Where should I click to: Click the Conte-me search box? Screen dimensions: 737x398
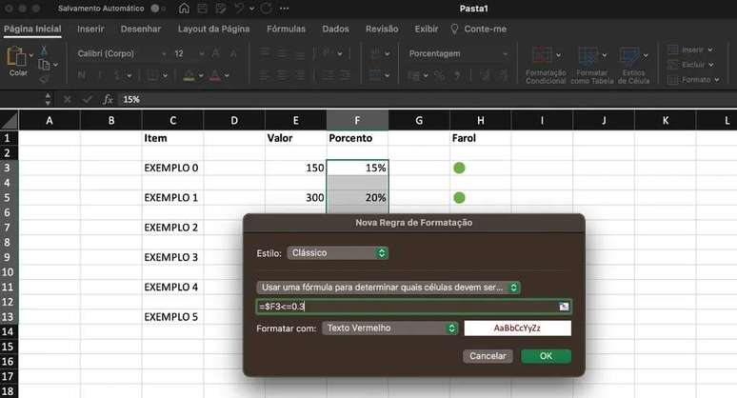pyautogui.click(x=479, y=29)
